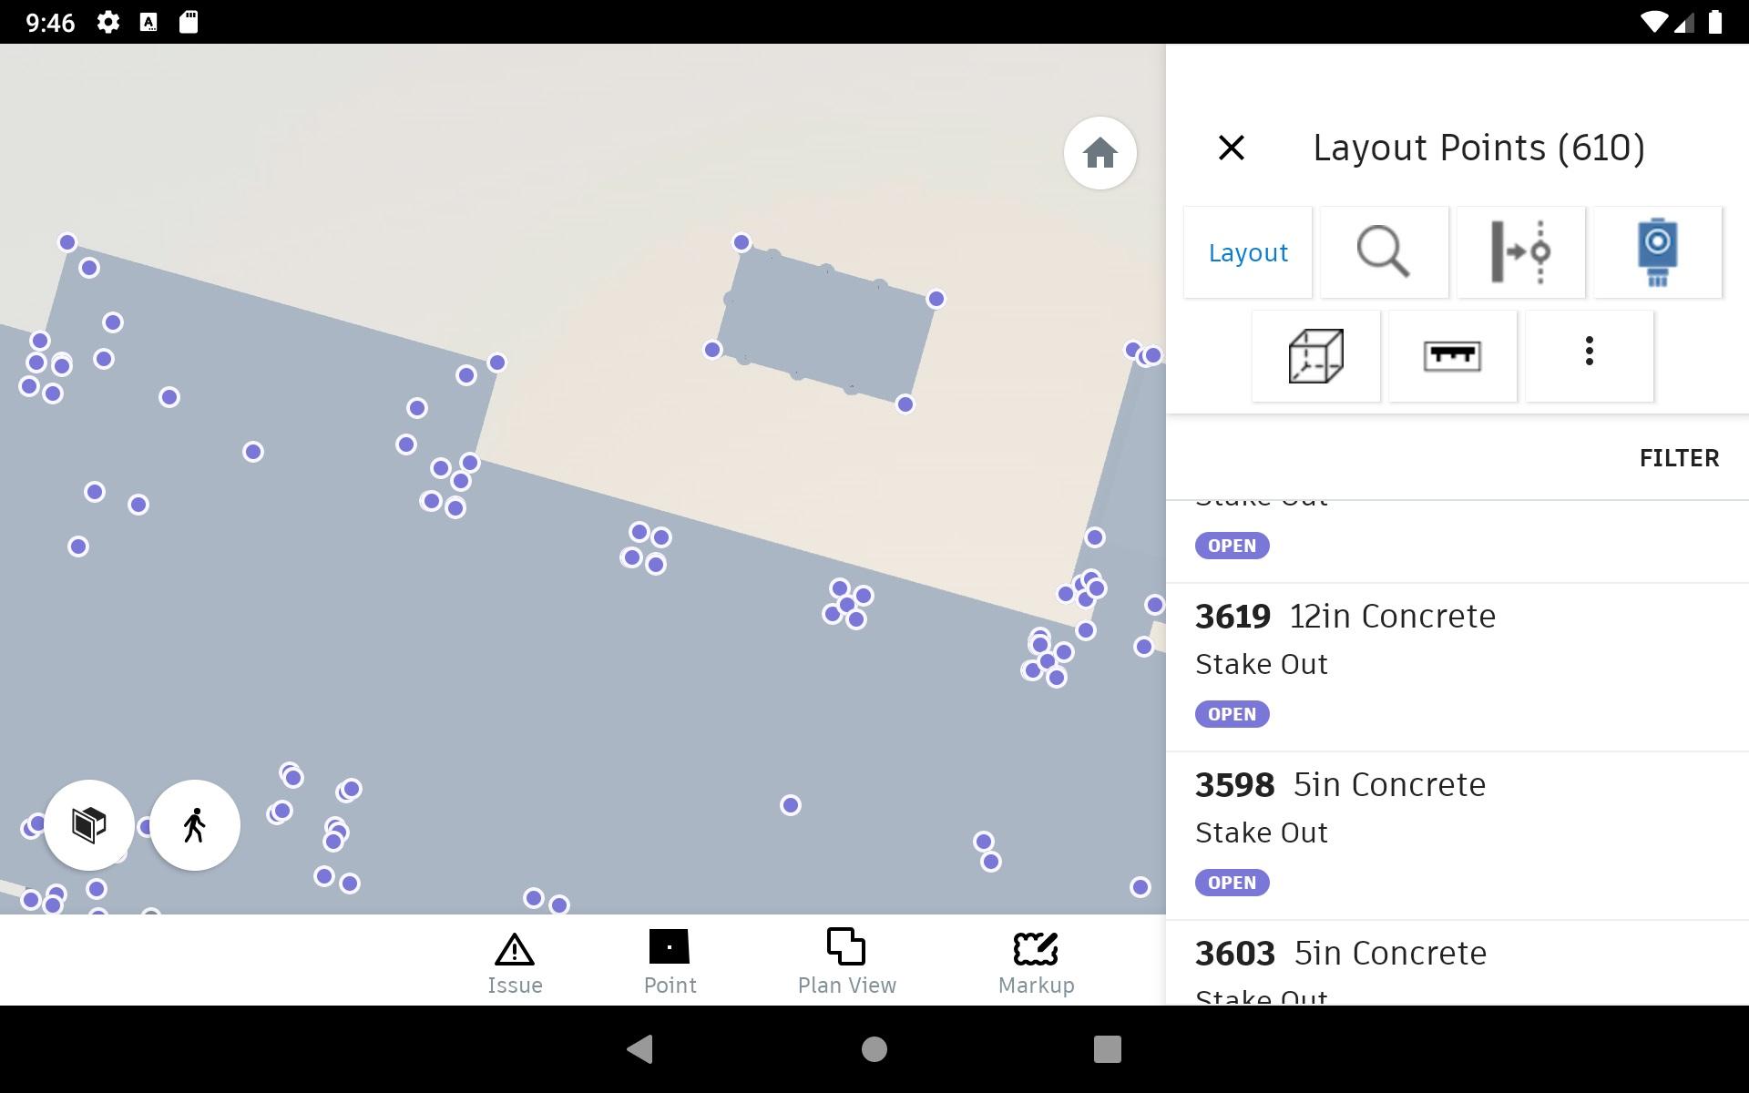Viewport: 1749px width, 1093px height.
Task: Select layout point 3619 12in Concrete
Action: (x=1457, y=668)
